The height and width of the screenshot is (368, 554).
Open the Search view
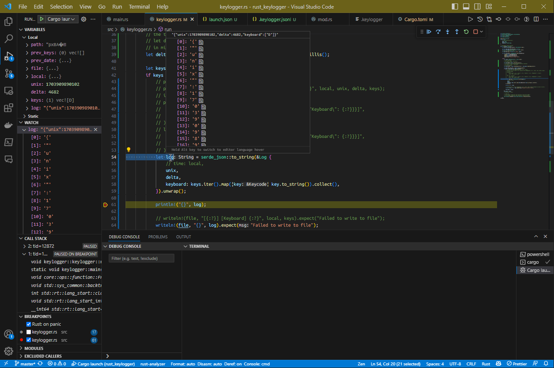(9, 38)
